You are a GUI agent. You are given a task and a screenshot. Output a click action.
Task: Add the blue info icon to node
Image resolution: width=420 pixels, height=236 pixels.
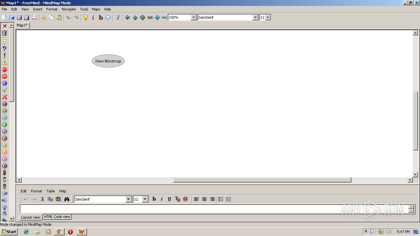(x=5, y=83)
